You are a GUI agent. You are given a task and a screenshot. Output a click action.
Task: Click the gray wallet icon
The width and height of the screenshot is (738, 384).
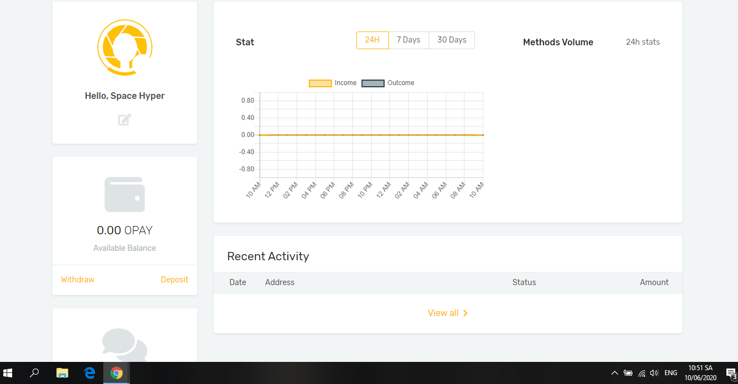pyautogui.click(x=125, y=194)
